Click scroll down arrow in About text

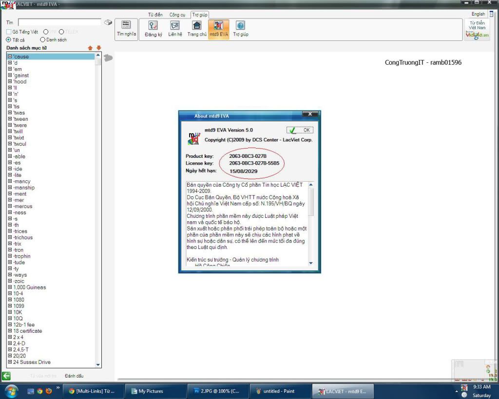point(311,263)
